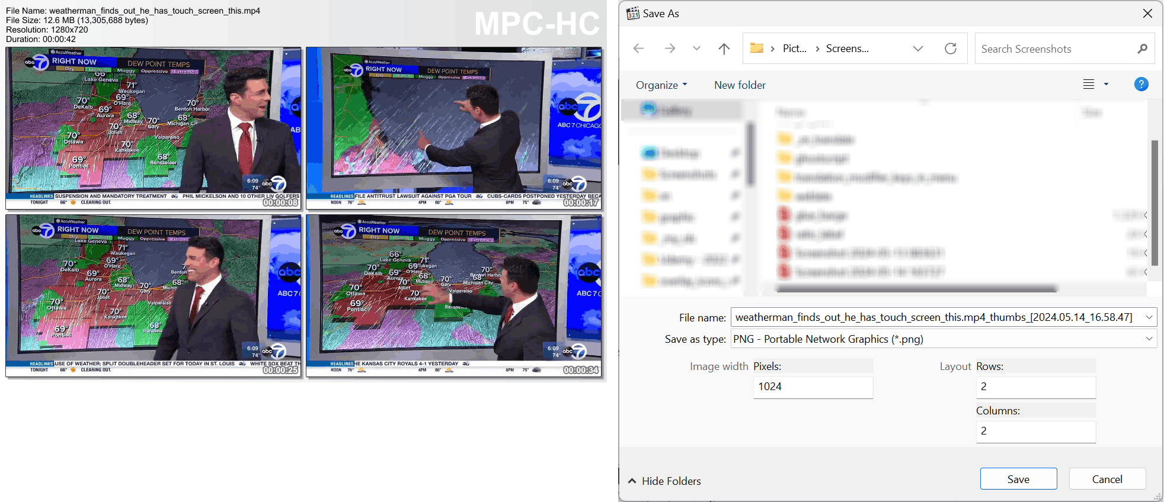Select the 'Screens...' breadcrumb in the address bar
Image resolution: width=1164 pixels, height=502 pixels.
point(848,49)
